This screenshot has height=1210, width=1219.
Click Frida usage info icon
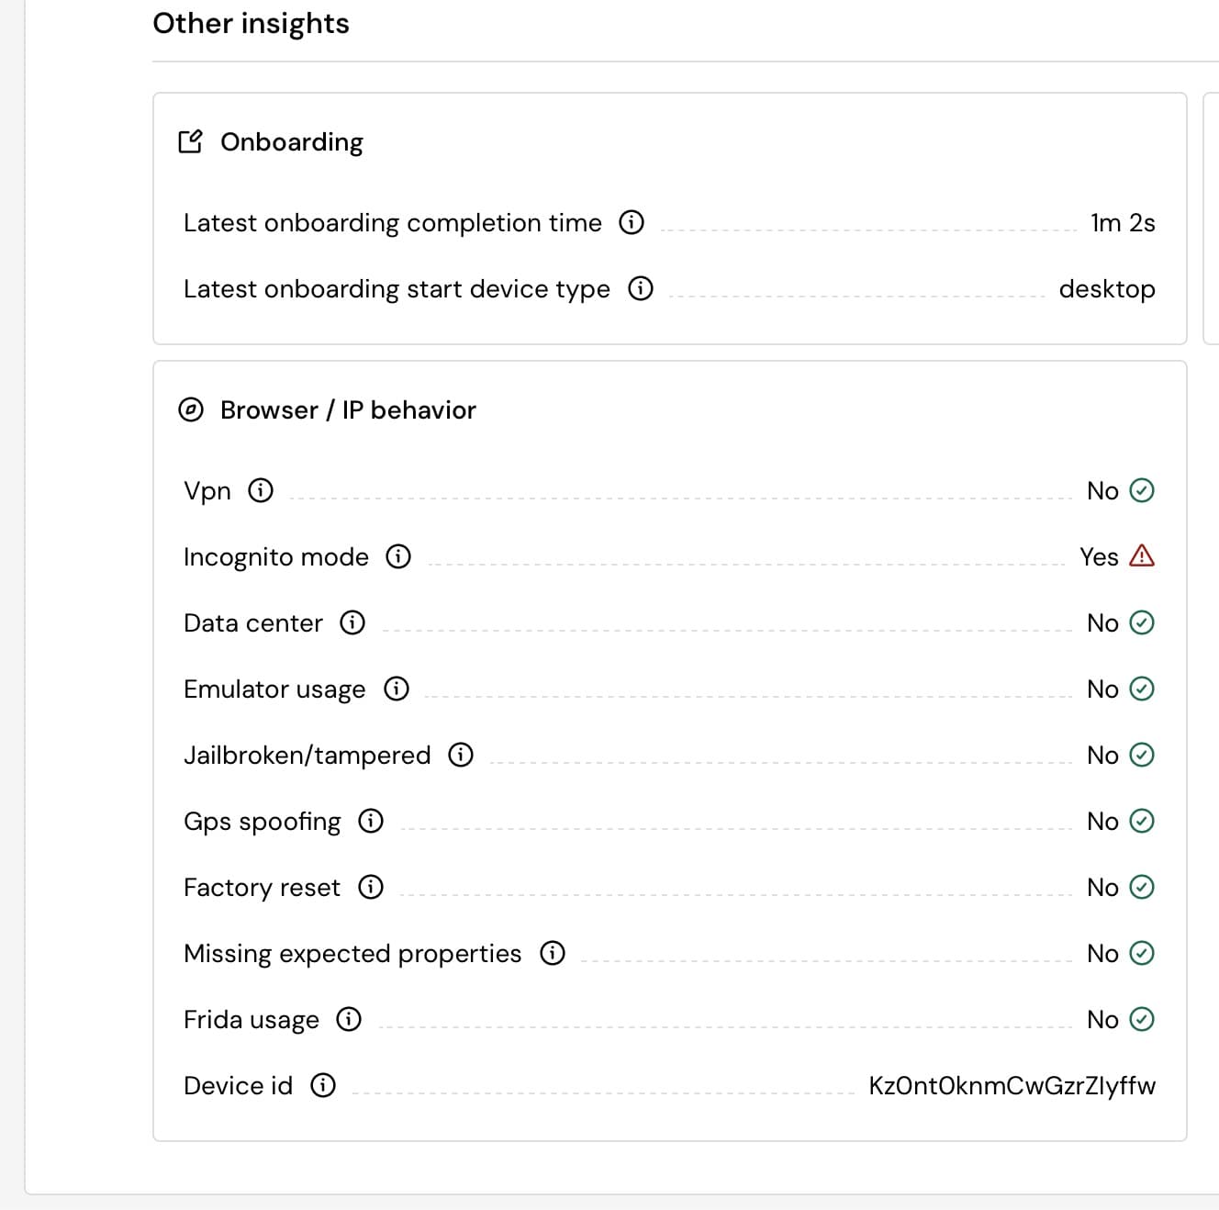tap(349, 1019)
